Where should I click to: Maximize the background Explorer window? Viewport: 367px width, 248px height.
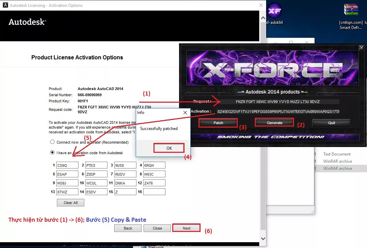point(291,42)
